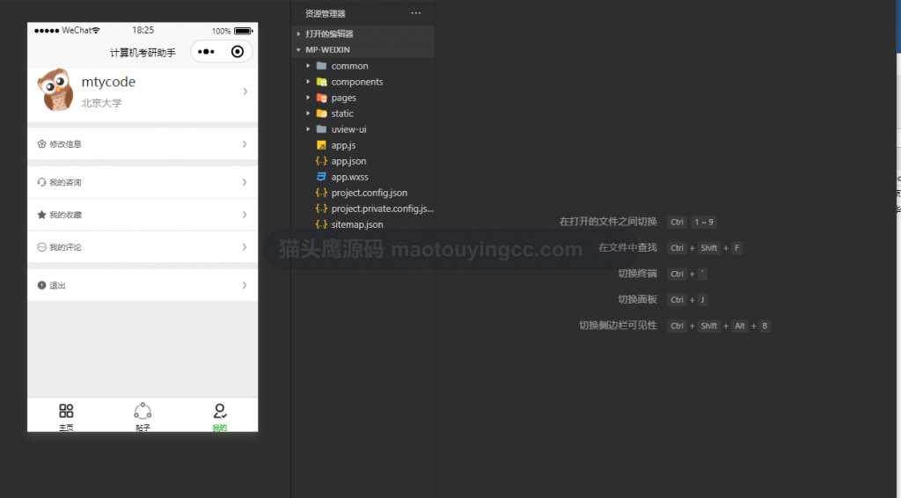
Task: Expand the components folder arrow
Action: click(x=308, y=82)
